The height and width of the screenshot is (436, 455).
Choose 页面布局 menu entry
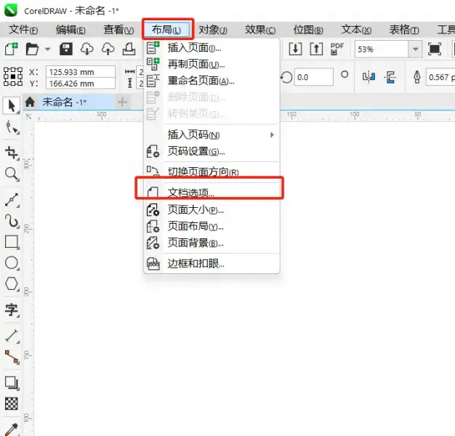point(212,226)
